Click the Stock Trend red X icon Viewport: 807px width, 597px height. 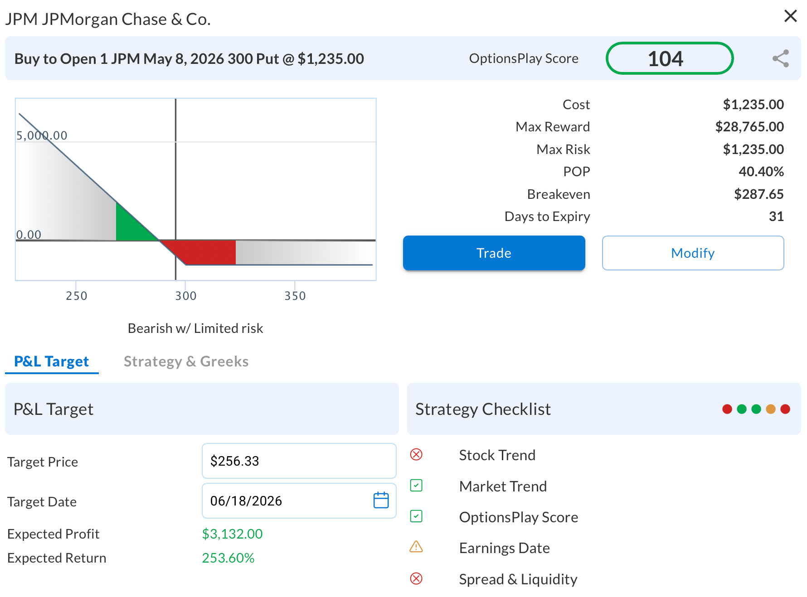click(416, 454)
